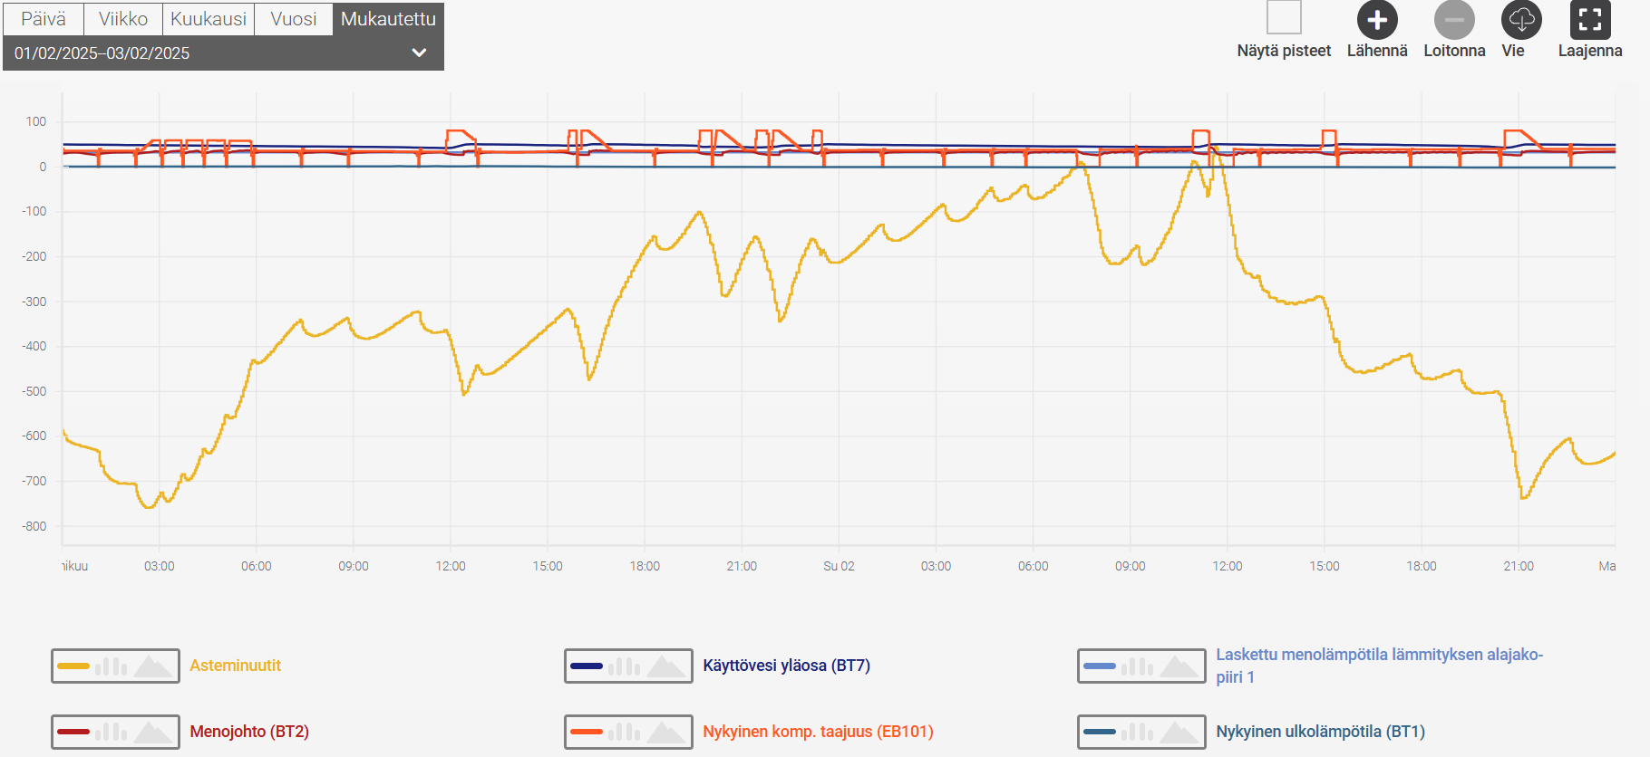Switch to the Vuosi tab
Viewport: 1650px width, 757px height.
click(294, 19)
